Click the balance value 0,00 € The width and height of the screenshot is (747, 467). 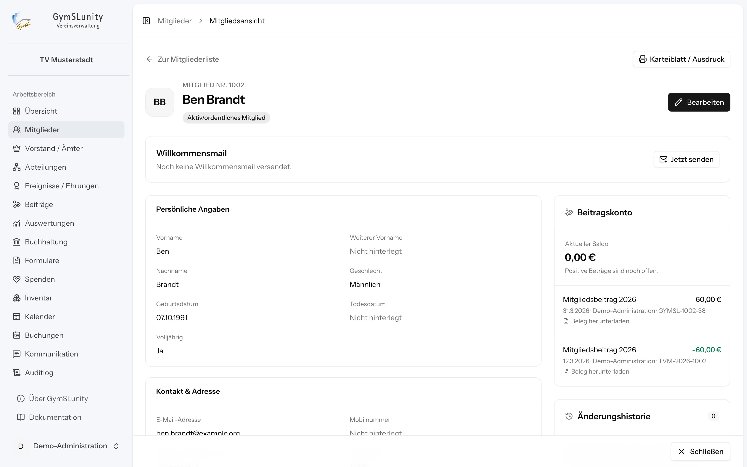tap(580, 257)
